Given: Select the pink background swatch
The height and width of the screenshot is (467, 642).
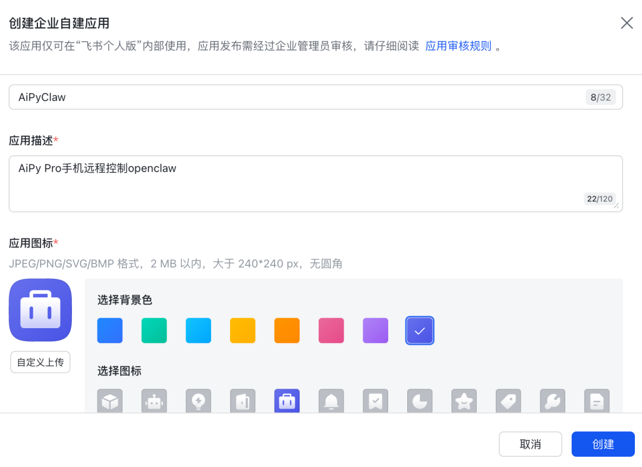Looking at the screenshot, I should point(331,331).
